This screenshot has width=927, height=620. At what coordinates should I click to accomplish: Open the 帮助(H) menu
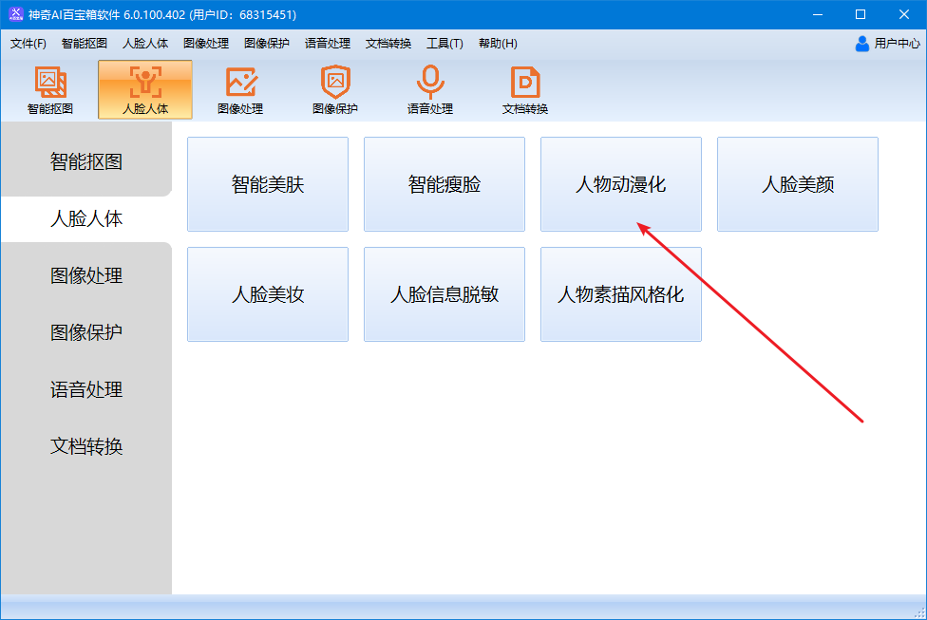[x=498, y=43]
